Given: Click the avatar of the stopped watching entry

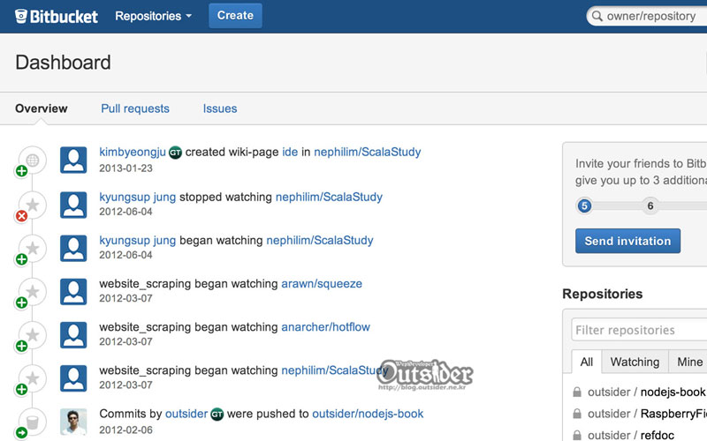Looking at the screenshot, I should 73,205.
